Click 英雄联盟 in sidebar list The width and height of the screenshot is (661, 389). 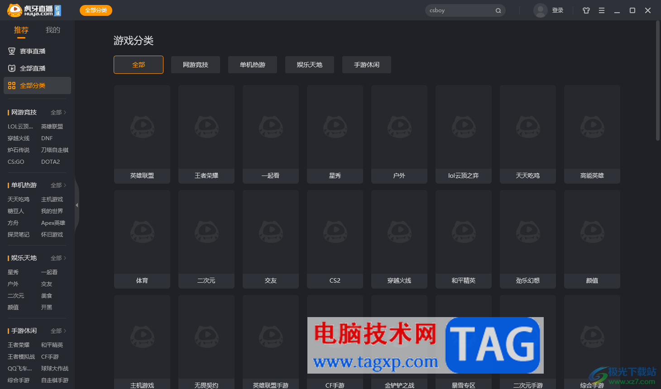pos(52,127)
